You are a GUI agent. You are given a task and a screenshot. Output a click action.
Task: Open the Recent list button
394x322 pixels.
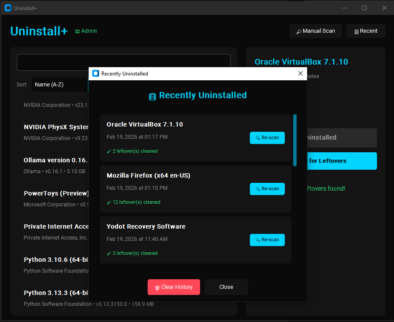click(366, 31)
